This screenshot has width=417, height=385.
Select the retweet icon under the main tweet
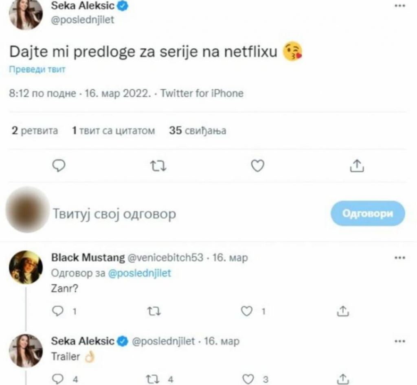coord(158,165)
